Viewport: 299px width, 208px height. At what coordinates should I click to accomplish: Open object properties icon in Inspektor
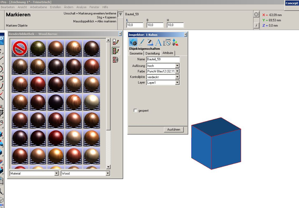tap(133, 42)
